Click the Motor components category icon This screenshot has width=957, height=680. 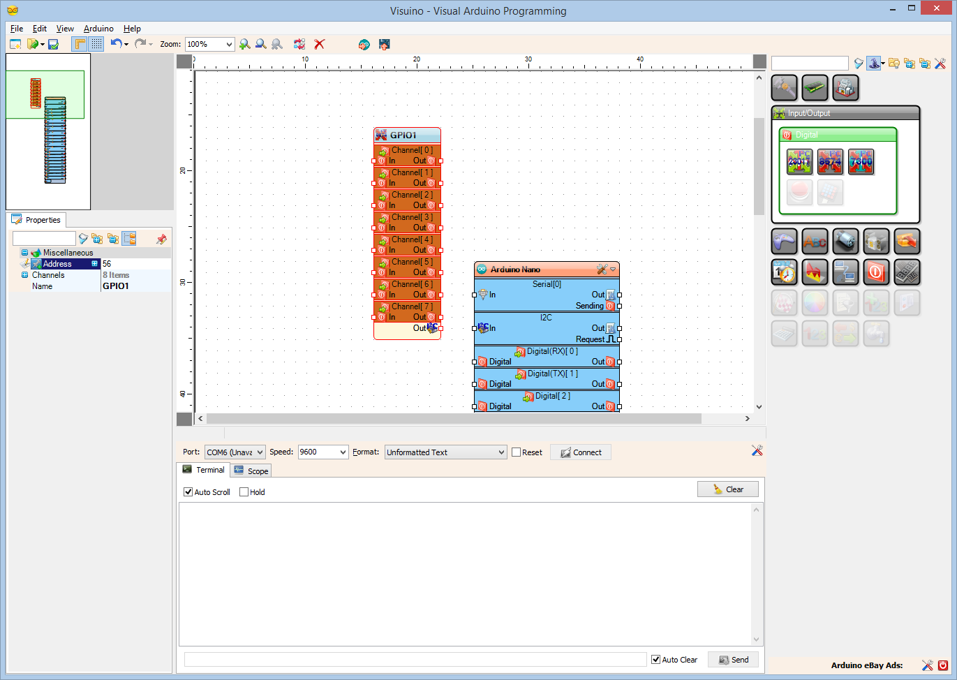(845, 241)
